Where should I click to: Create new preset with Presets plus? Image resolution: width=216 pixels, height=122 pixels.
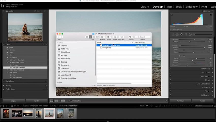coord(46,44)
